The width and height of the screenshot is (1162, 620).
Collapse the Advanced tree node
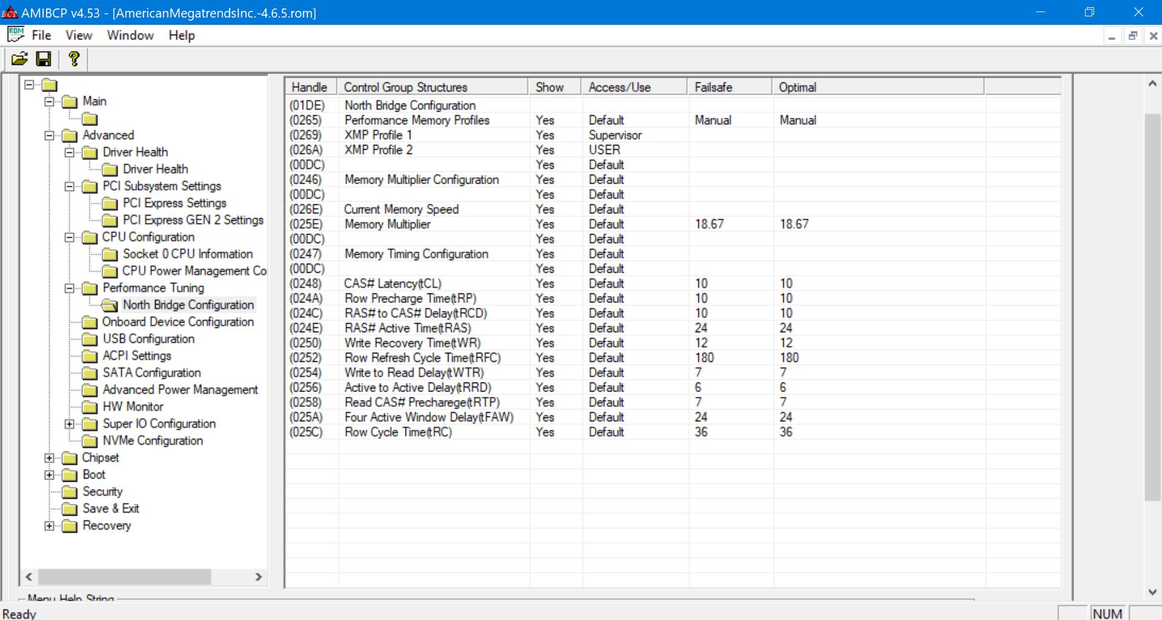[x=49, y=135]
